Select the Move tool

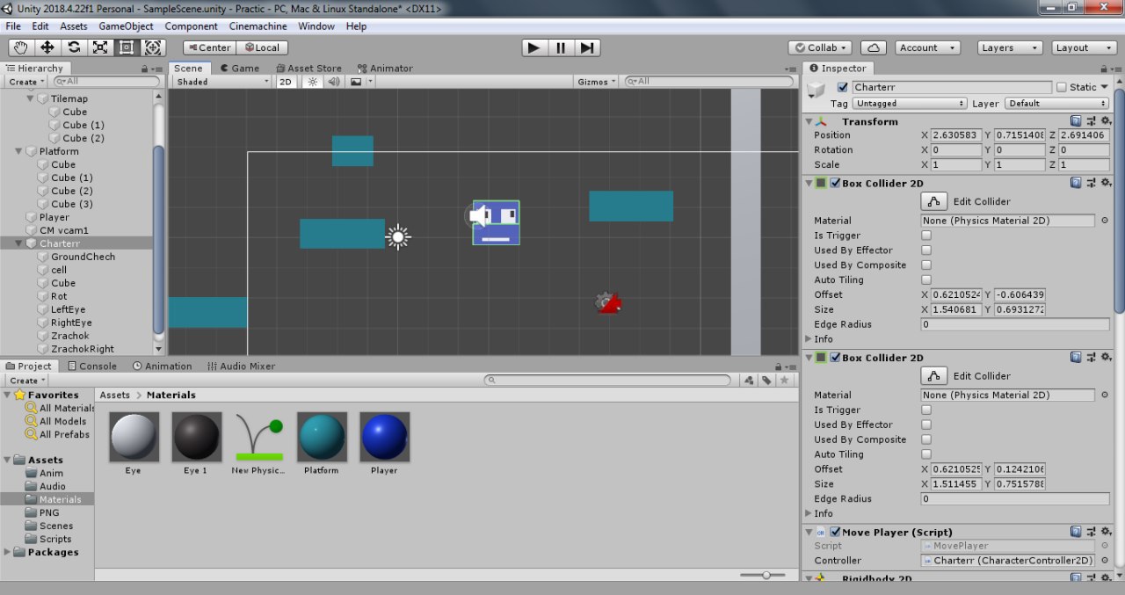[47, 47]
